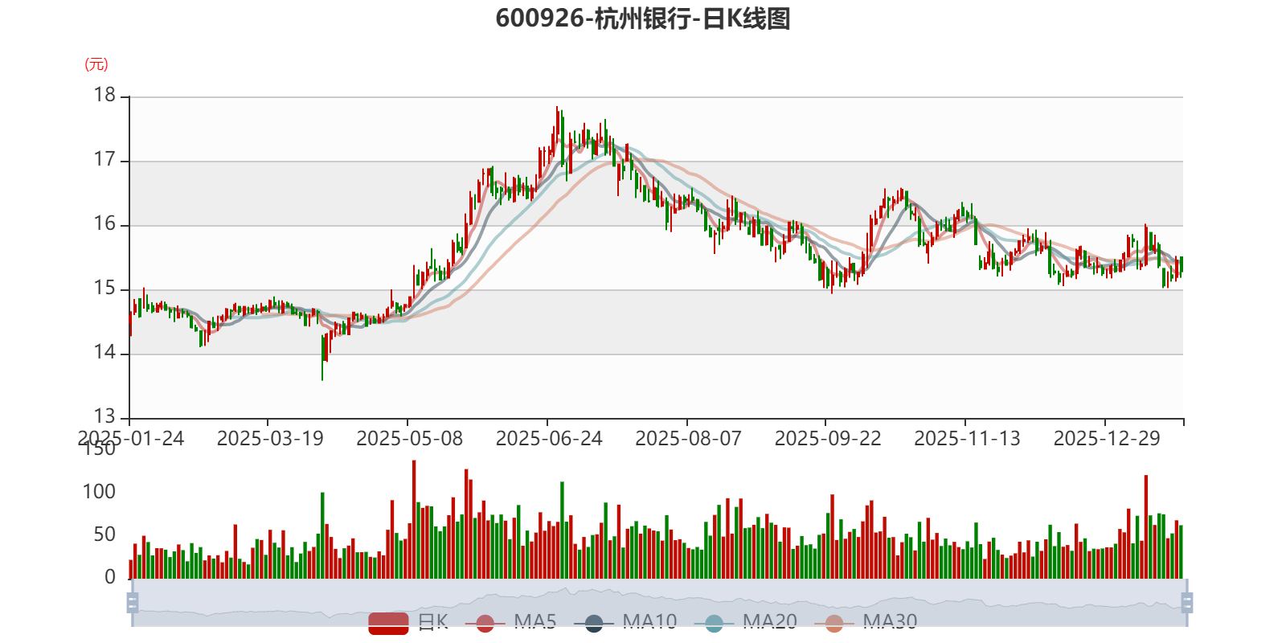Click the 2025-03-19 date label

click(x=270, y=439)
